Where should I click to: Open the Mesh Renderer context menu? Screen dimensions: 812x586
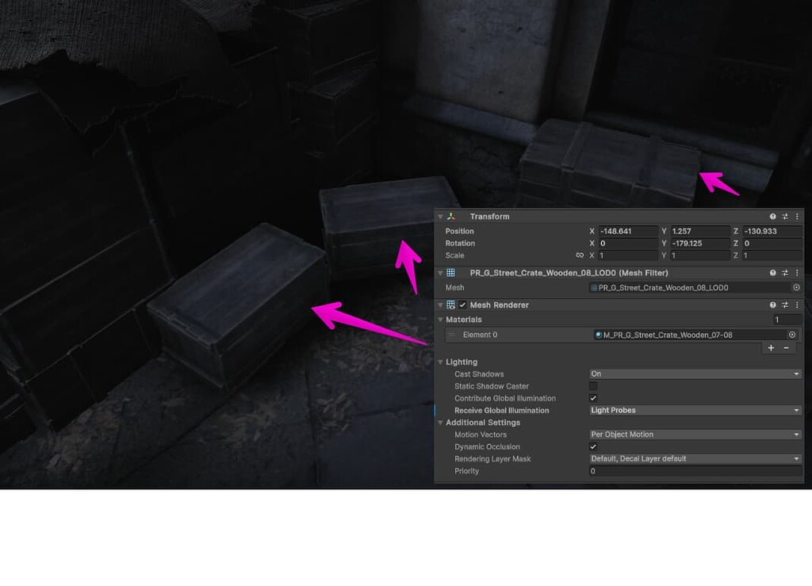(796, 304)
